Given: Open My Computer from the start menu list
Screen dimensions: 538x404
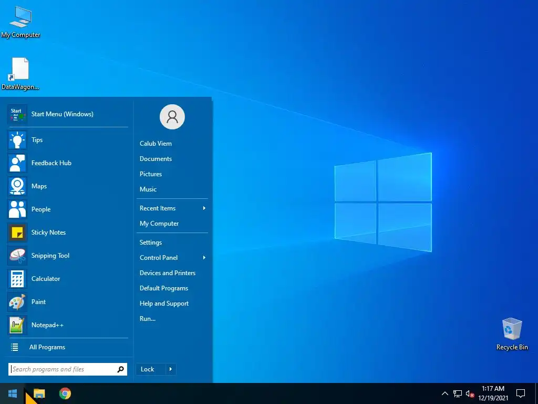Looking at the screenshot, I should click(159, 224).
